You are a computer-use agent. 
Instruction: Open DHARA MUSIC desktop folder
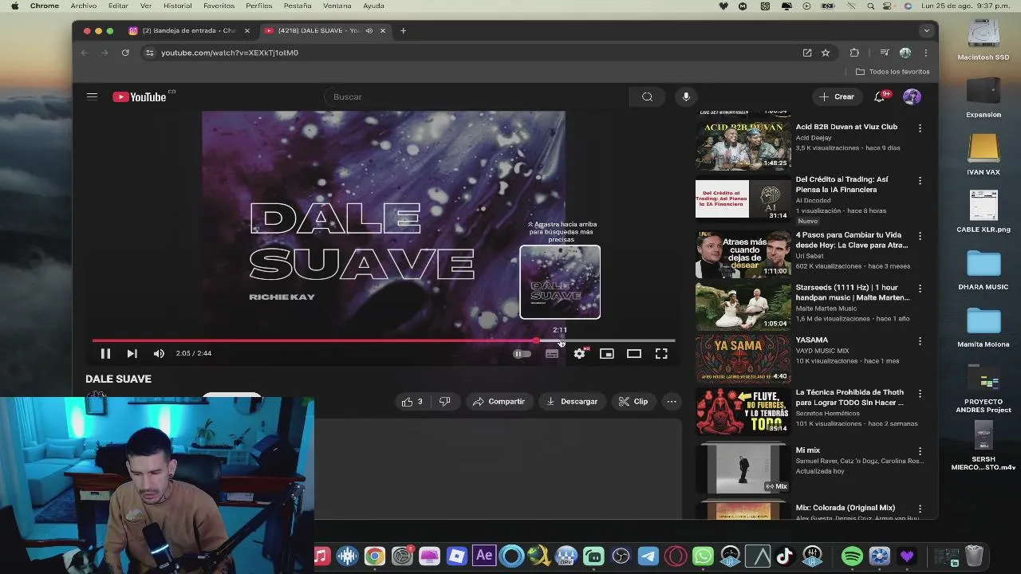(984, 271)
